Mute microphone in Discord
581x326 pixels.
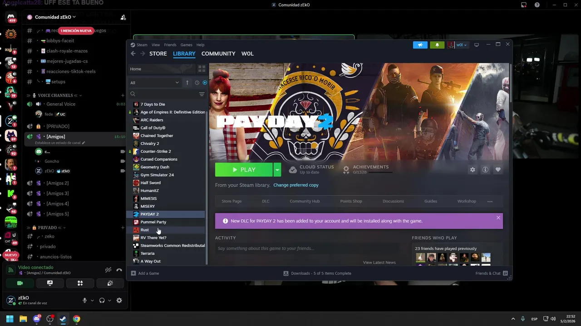click(x=84, y=300)
